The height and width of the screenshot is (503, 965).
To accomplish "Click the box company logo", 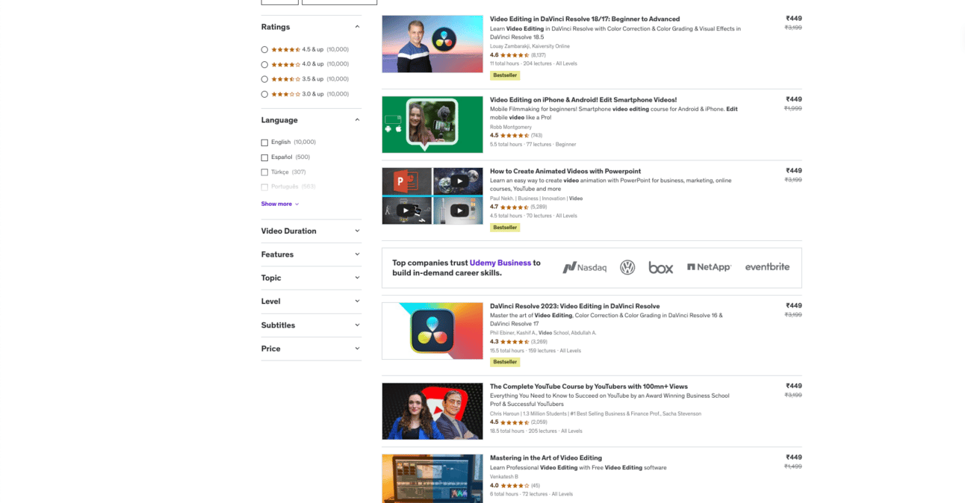I will (661, 267).
